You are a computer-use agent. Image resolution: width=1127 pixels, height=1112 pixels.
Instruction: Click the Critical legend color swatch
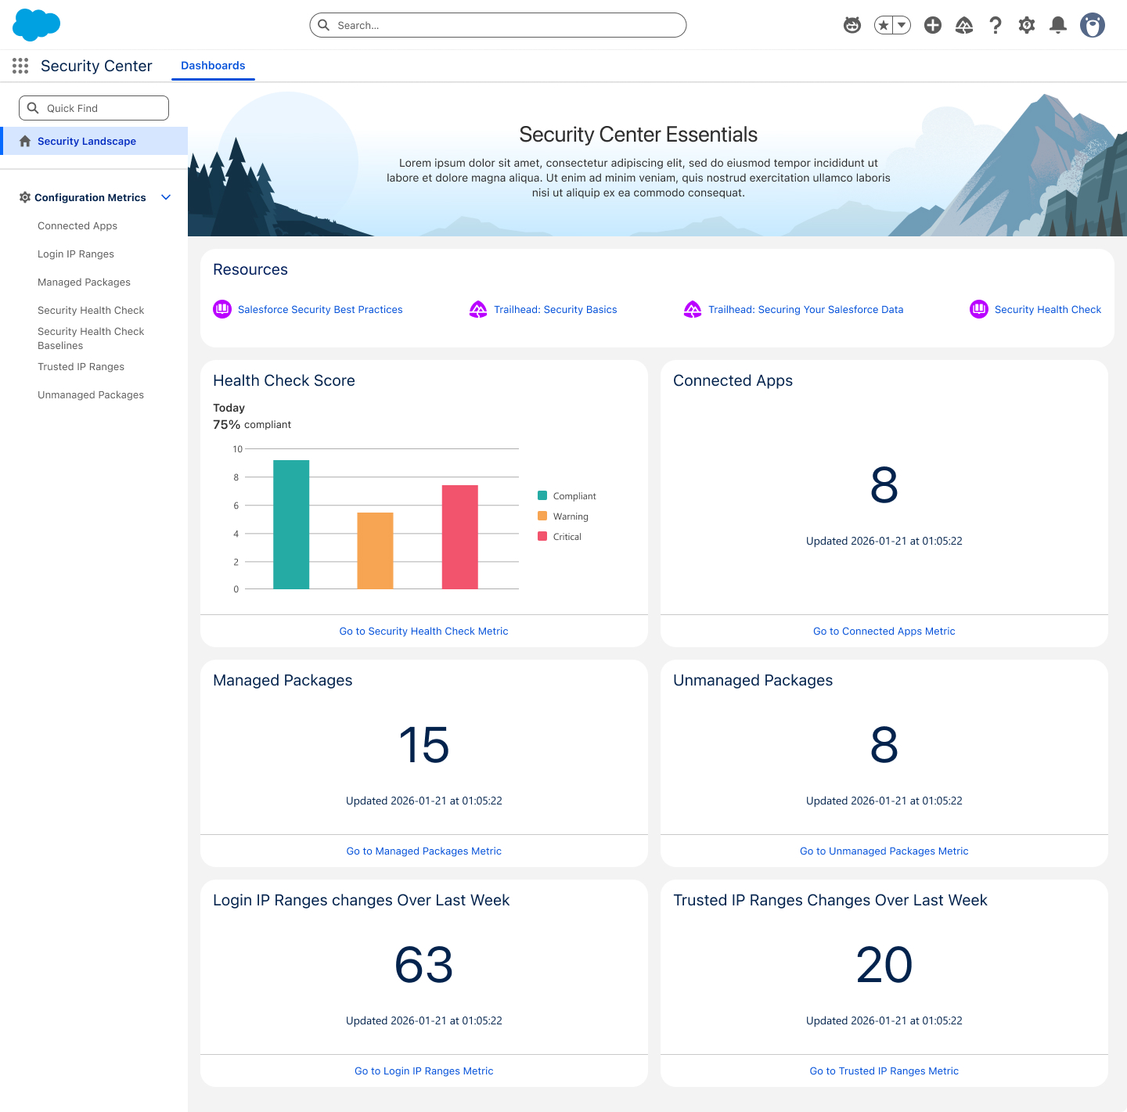tap(542, 536)
